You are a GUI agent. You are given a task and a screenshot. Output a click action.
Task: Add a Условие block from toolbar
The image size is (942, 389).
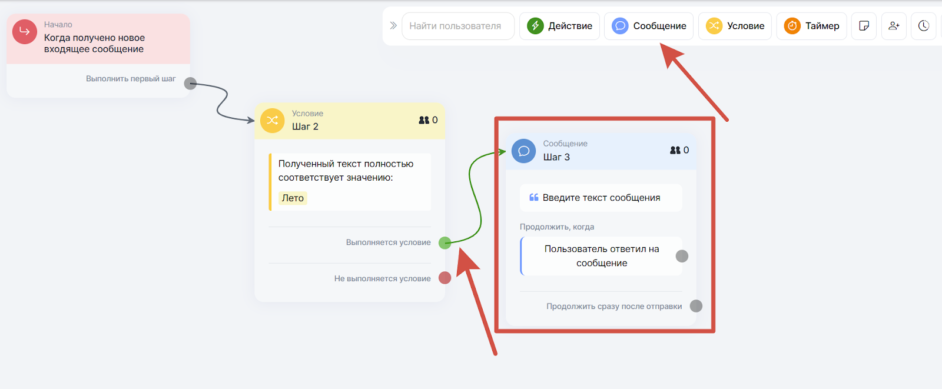(x=735, y=26)
